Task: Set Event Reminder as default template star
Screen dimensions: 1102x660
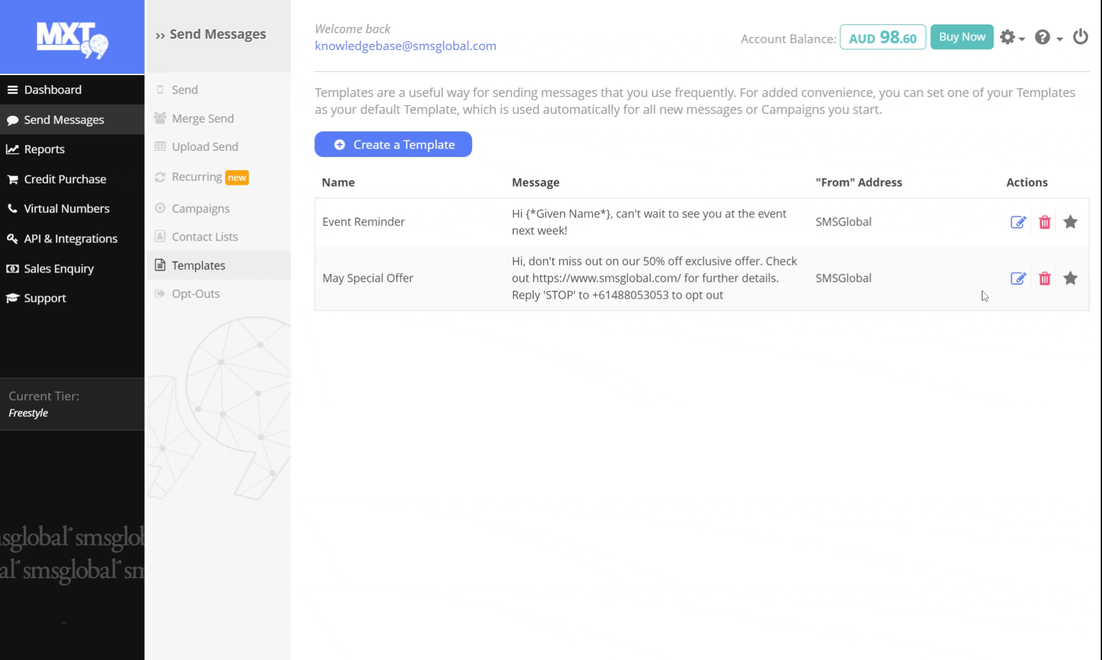Action: coord(1070,222)
